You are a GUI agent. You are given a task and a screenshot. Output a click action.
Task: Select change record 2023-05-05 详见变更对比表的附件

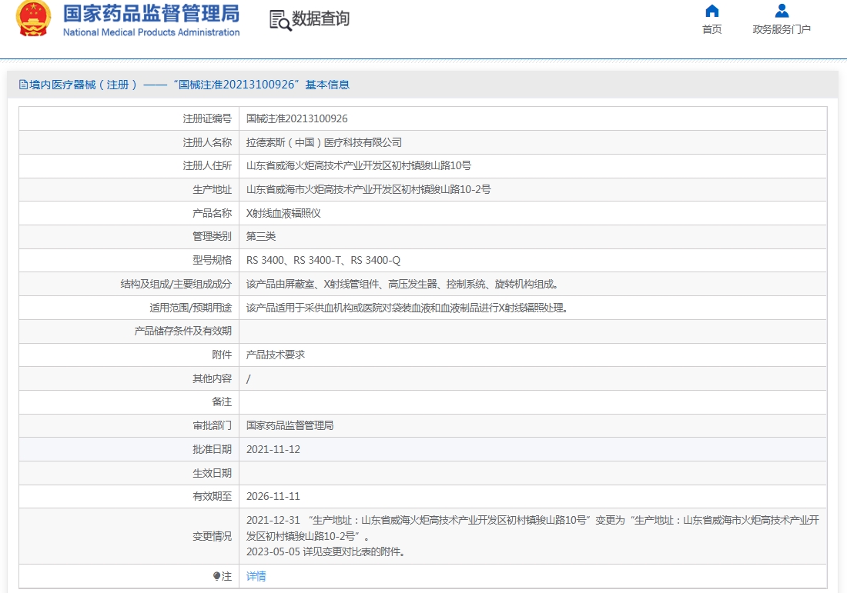[x=326, y=552]
